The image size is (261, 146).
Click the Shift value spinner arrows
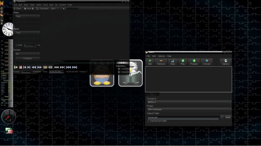tap(35, 45)
